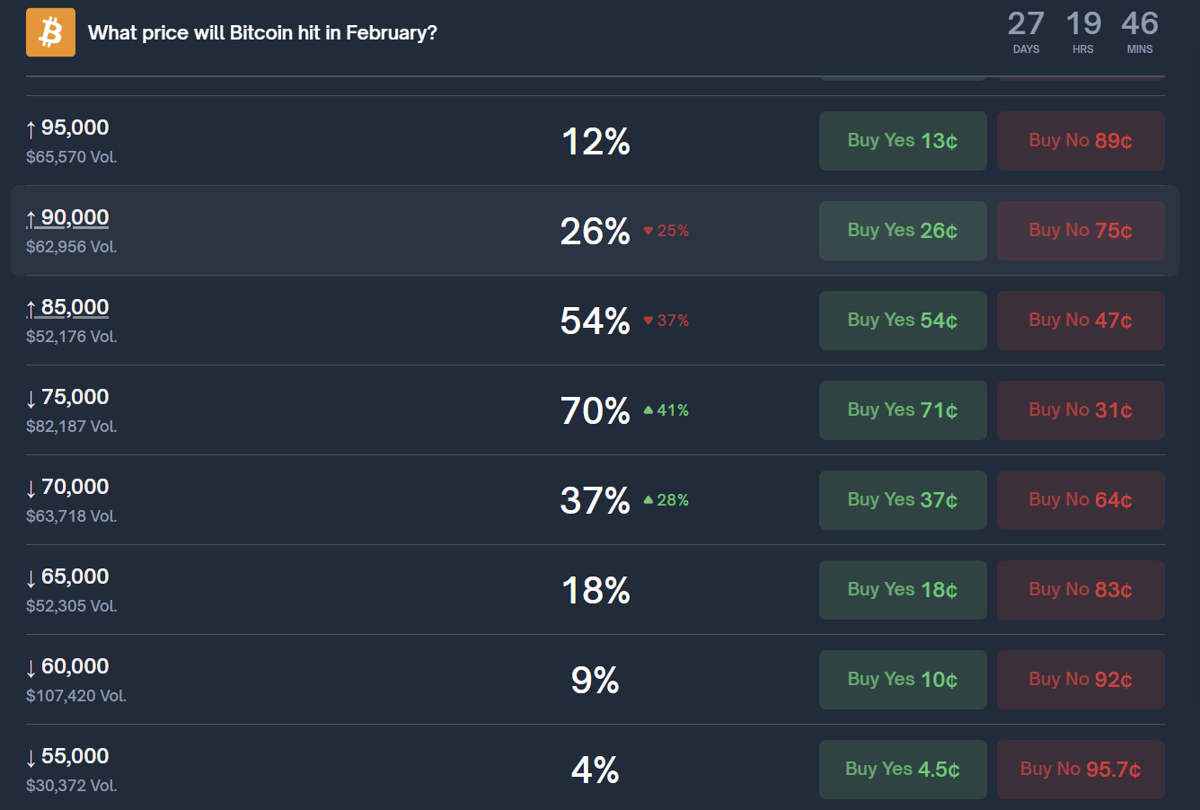Click the market title about Bitcoin February
1200x810 pixels.
(262, 33)
